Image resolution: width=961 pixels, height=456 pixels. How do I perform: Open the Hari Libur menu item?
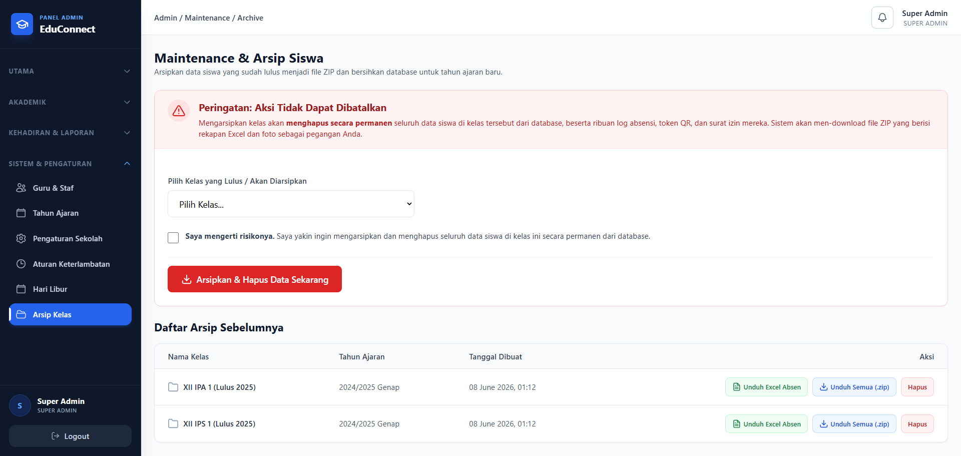point(70,289)
